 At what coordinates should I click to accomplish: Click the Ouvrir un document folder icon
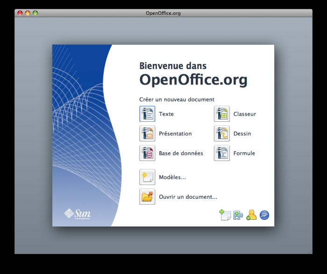click(x=147, y=197)
